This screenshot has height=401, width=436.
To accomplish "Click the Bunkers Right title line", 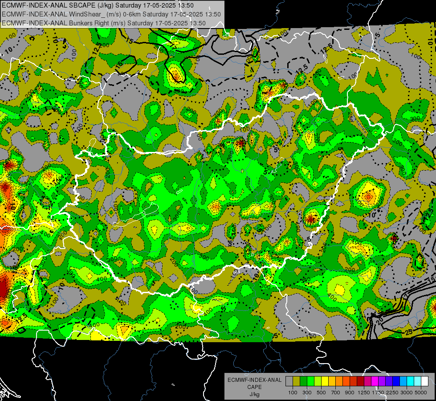I will [104, 23].
